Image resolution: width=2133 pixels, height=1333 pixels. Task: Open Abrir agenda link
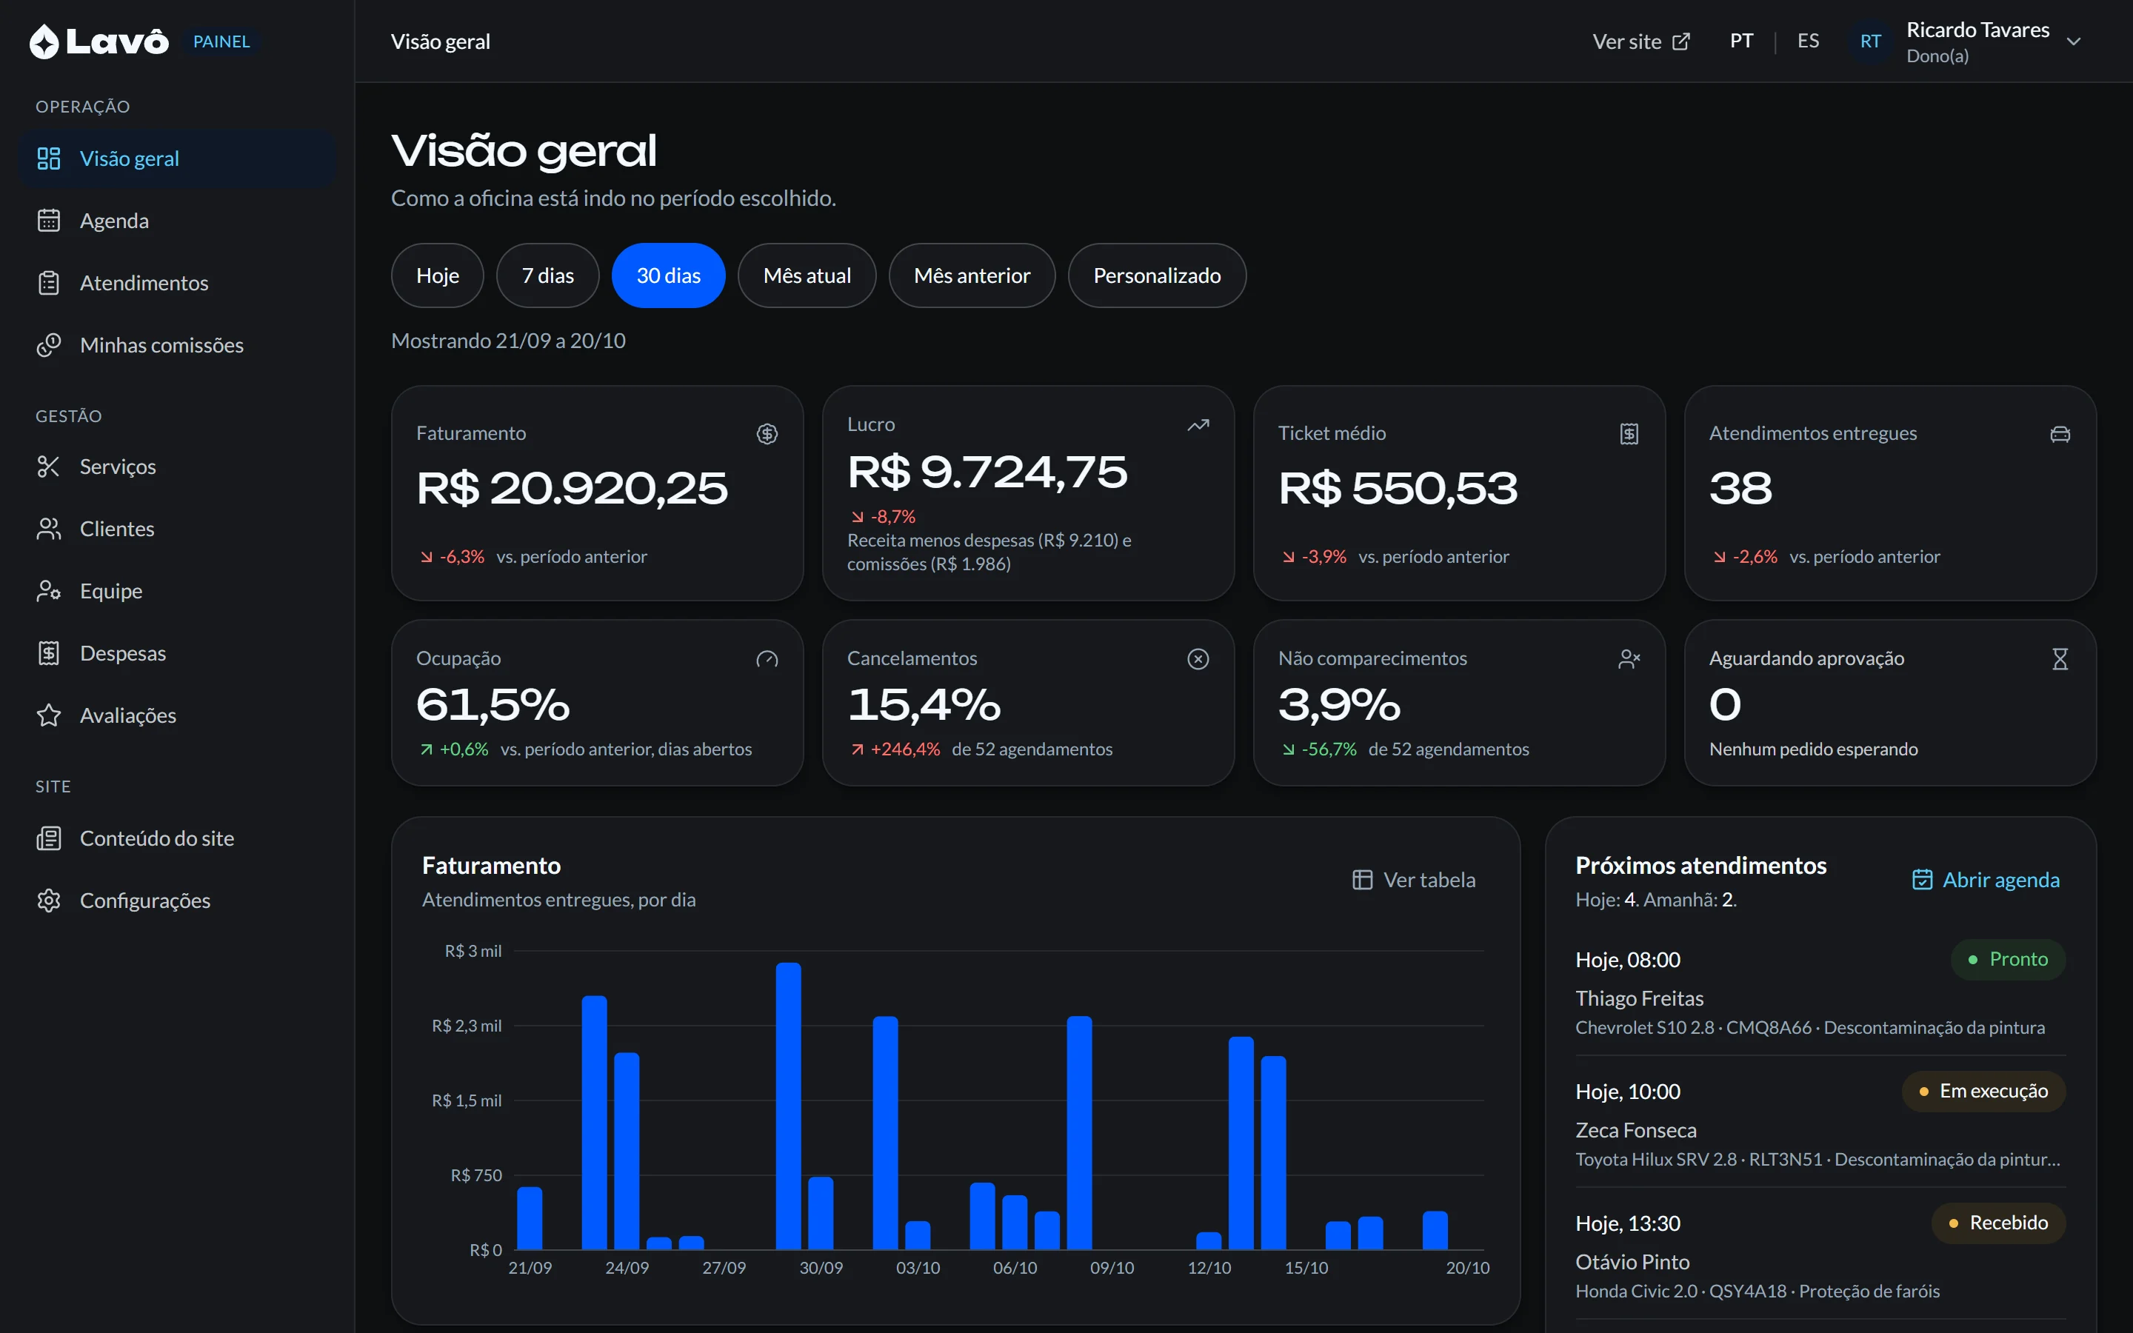click(x=1986, y=880)
